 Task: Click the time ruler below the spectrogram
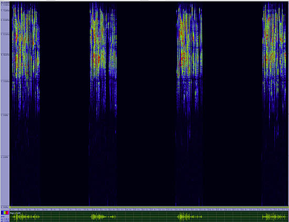coord(149,209)
